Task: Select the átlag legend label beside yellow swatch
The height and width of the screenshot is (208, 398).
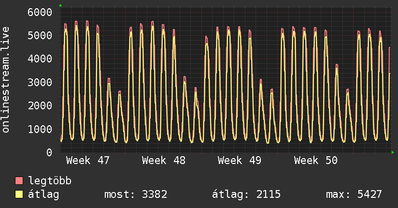Action: click(44, 195)
